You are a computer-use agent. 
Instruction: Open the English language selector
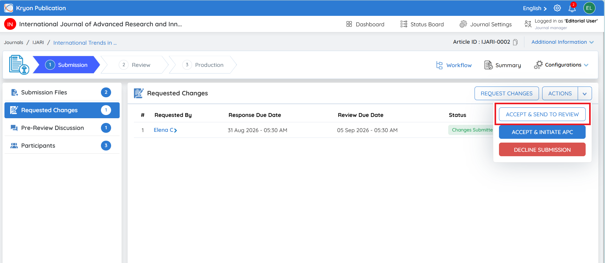(x=535, y=8)
